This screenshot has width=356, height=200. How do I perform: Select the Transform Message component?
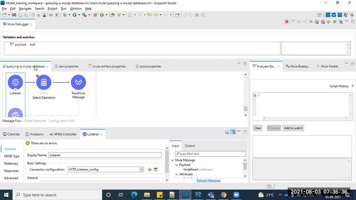78,82
